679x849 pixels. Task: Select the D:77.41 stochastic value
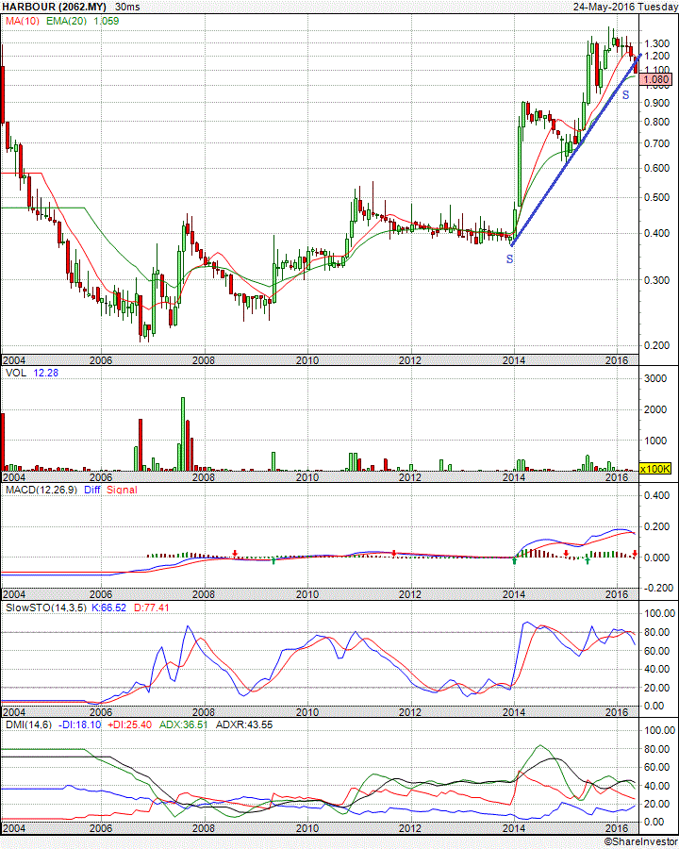pyautogui.click(x=151, y=608)
